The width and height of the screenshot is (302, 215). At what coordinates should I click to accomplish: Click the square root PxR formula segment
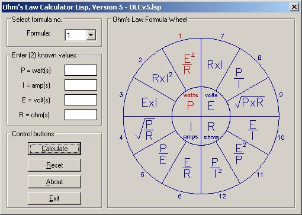coord(250,102)
